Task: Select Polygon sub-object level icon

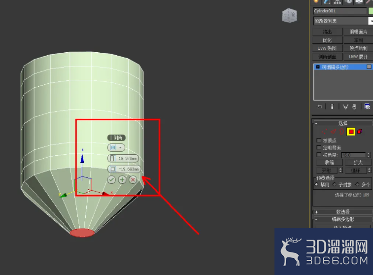Action: click(x=351, y=132)
